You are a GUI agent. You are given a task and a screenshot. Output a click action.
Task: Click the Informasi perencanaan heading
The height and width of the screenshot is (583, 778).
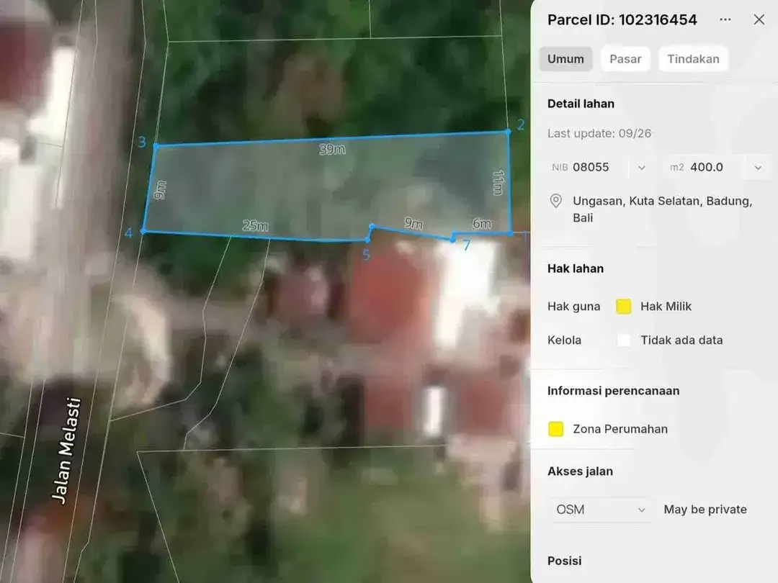pos(613,391)
